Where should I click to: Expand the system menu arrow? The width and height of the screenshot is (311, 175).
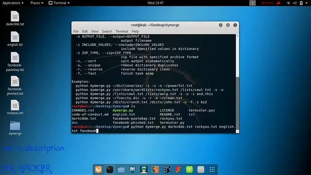point(307,3)
